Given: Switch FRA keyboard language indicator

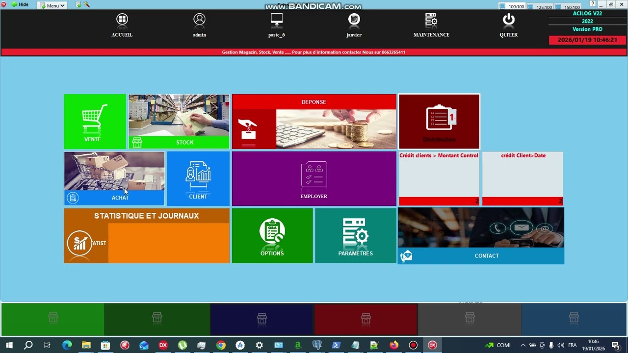Looking at the screenshot, I should tap(572, 345).
